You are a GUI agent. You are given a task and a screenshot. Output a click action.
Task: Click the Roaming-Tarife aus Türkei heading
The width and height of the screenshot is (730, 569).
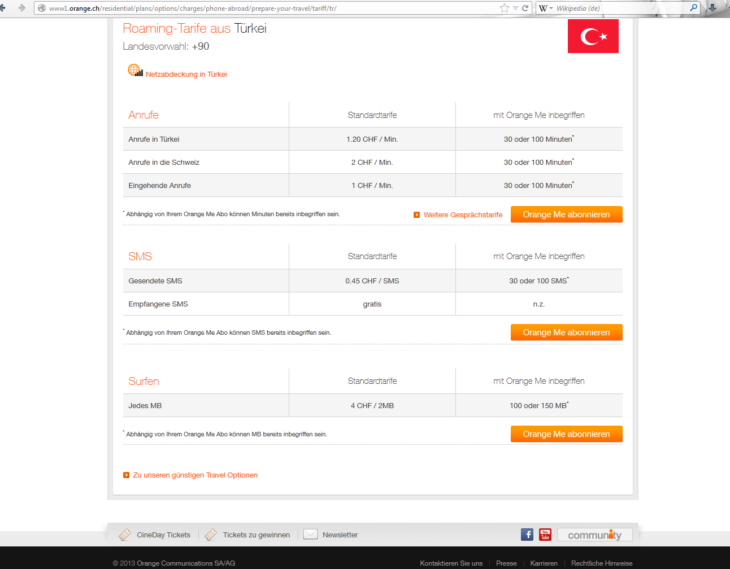[194, 28]
